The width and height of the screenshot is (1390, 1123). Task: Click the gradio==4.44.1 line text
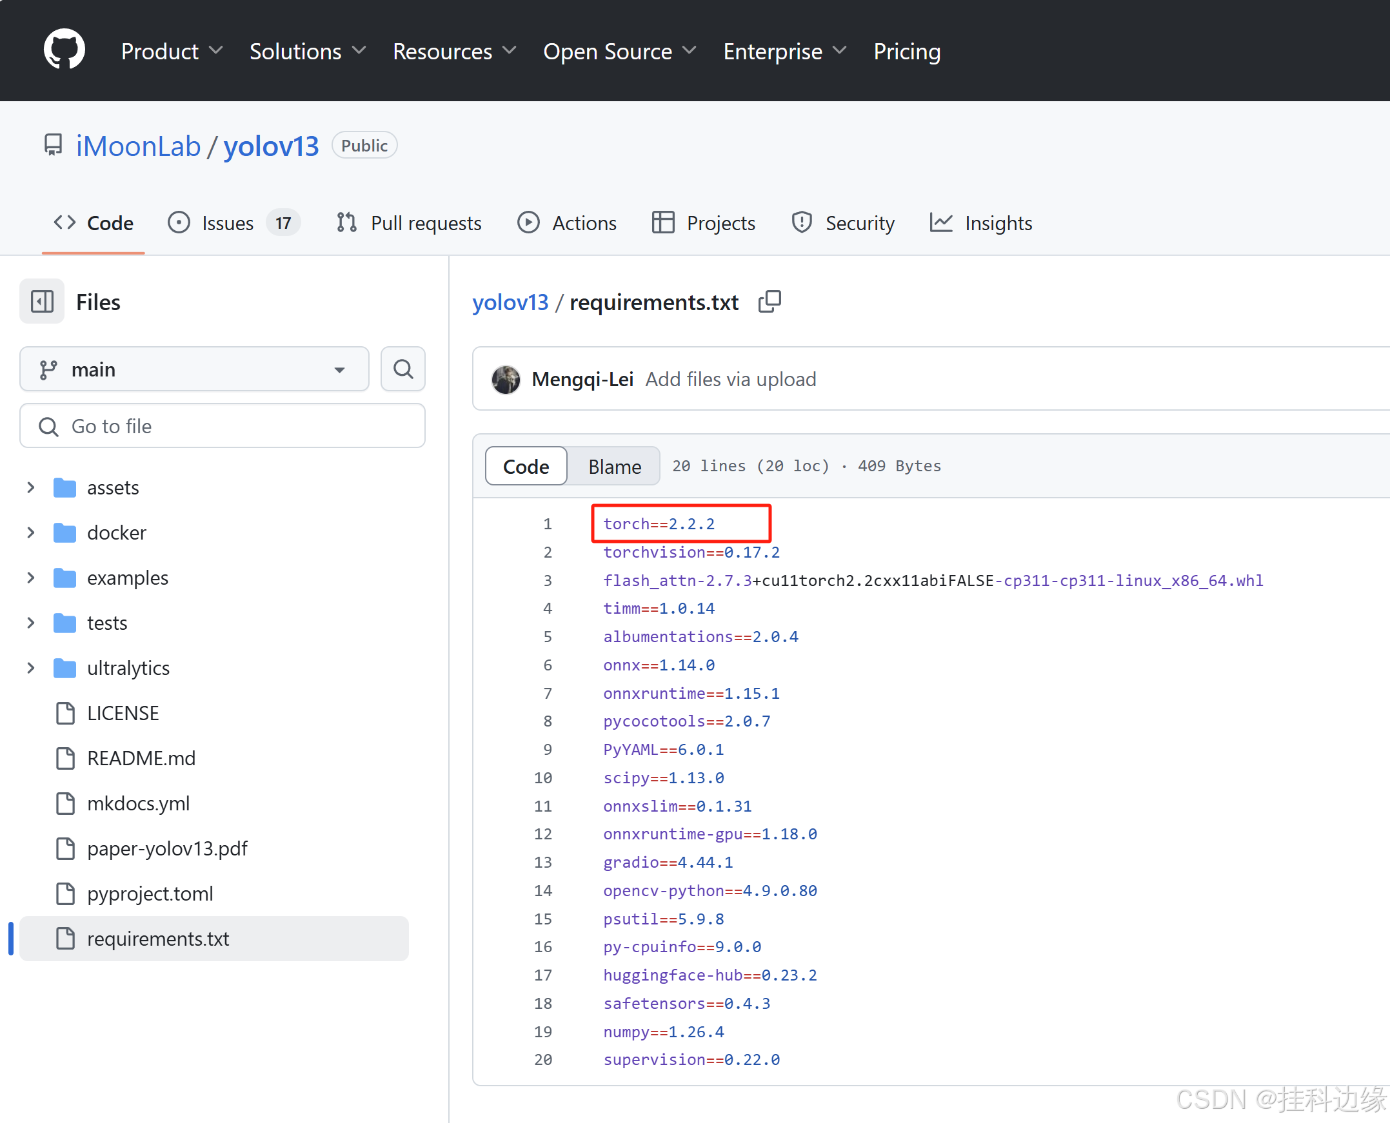click(668, 863)
